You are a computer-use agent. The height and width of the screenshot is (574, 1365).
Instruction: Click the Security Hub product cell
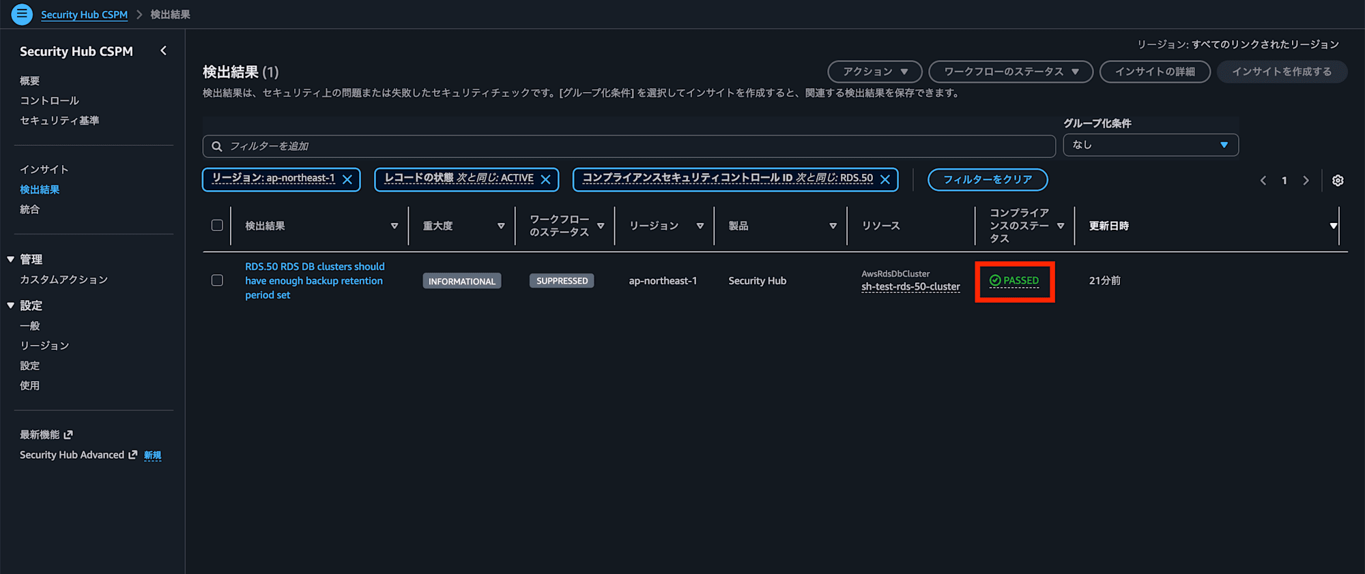(x=757, y=281)
